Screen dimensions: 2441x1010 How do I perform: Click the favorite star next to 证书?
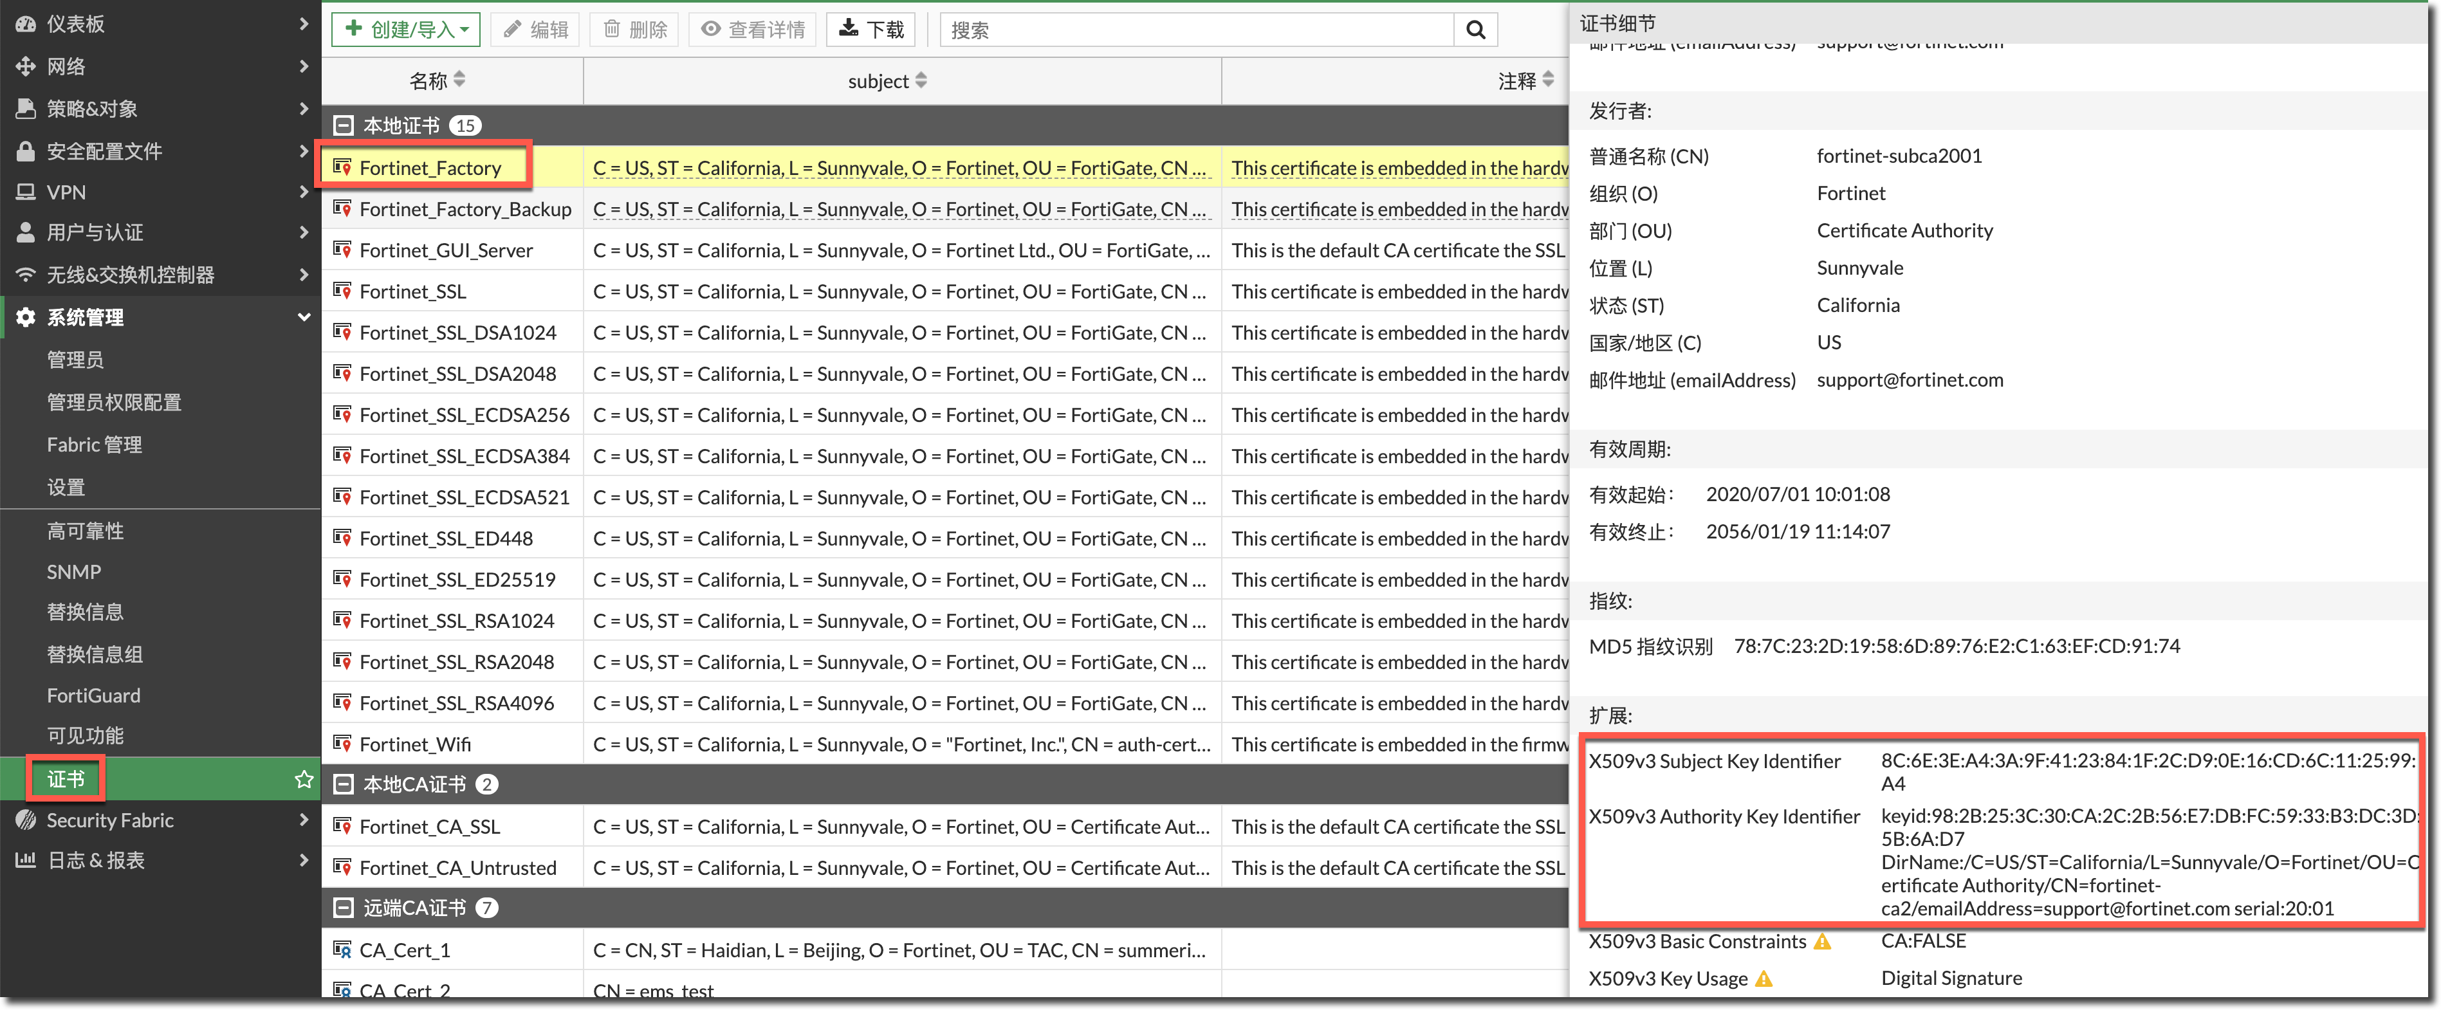303,779
